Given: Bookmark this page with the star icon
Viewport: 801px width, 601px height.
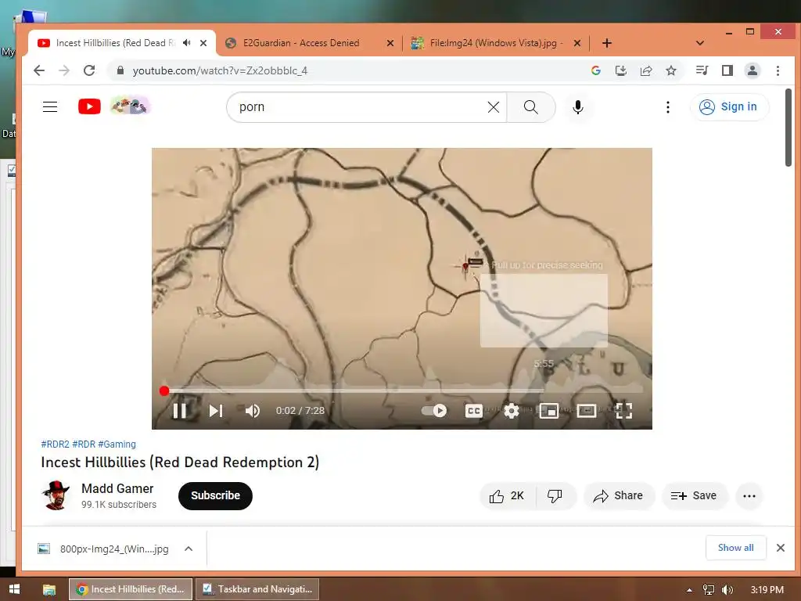Looking at the screenshot, I should 671,70.
